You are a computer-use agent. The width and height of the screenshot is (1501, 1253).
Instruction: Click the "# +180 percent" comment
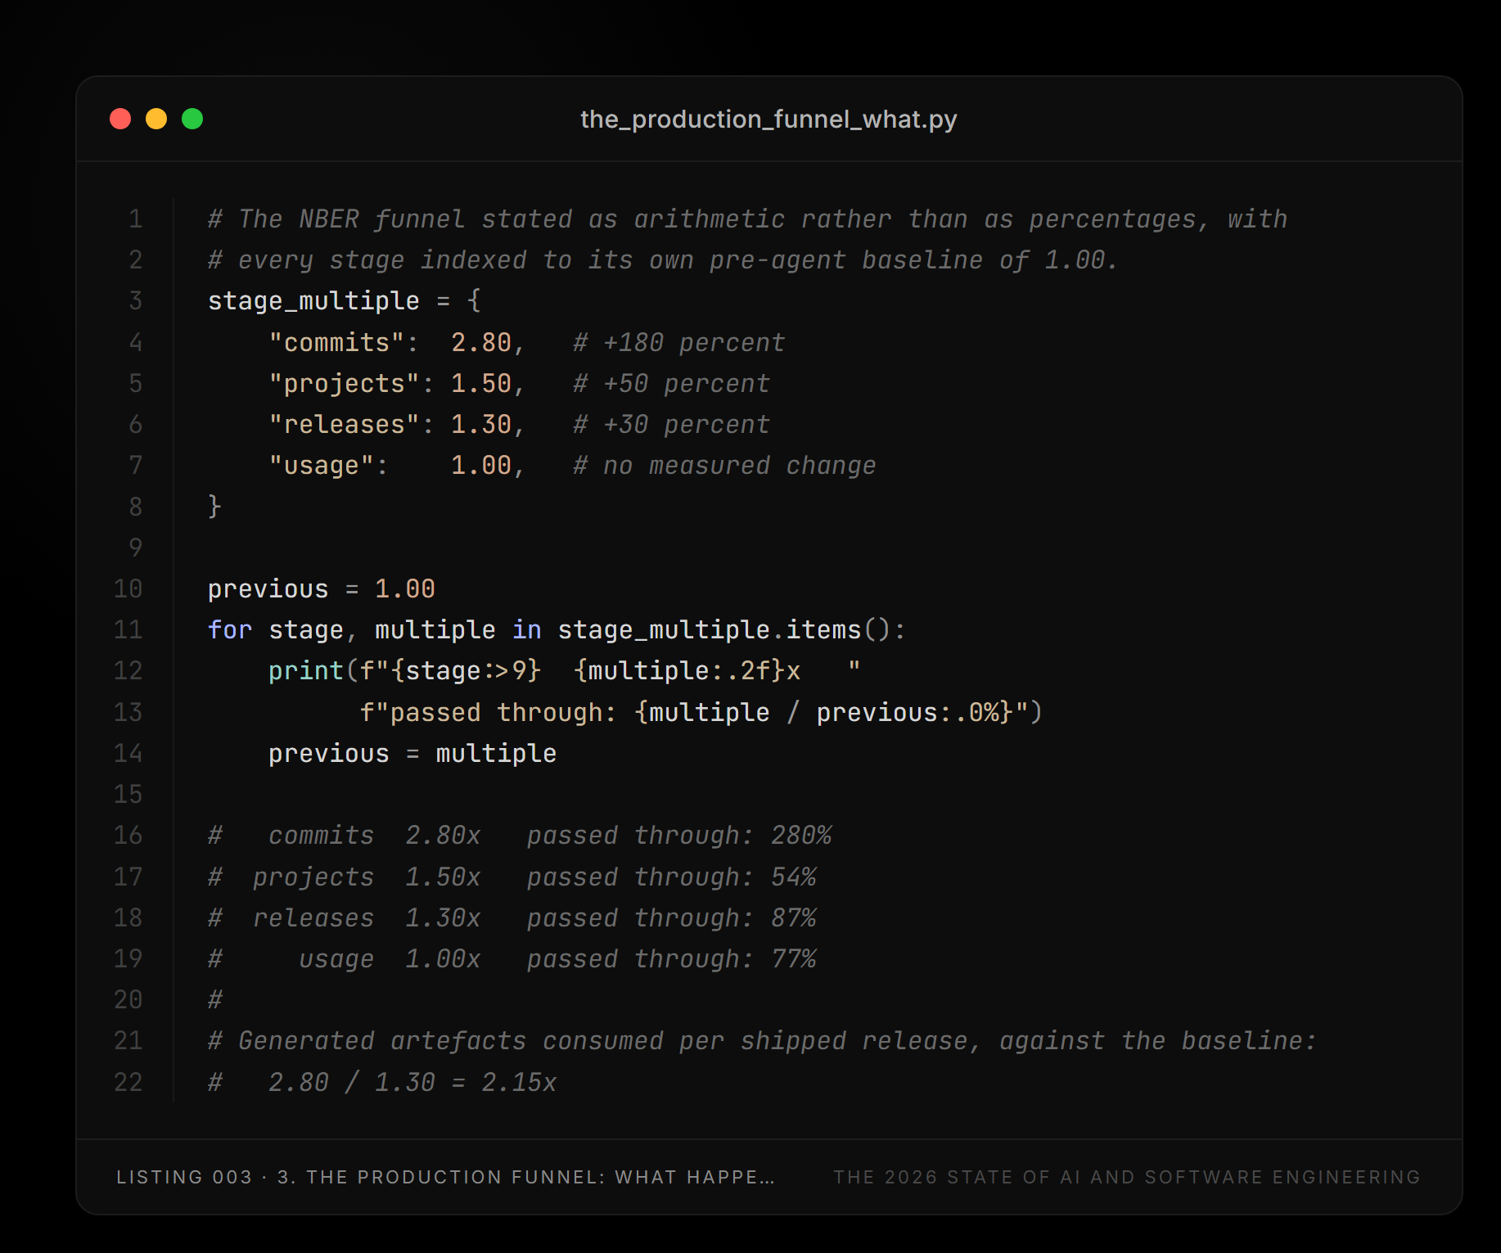[679, 342]
